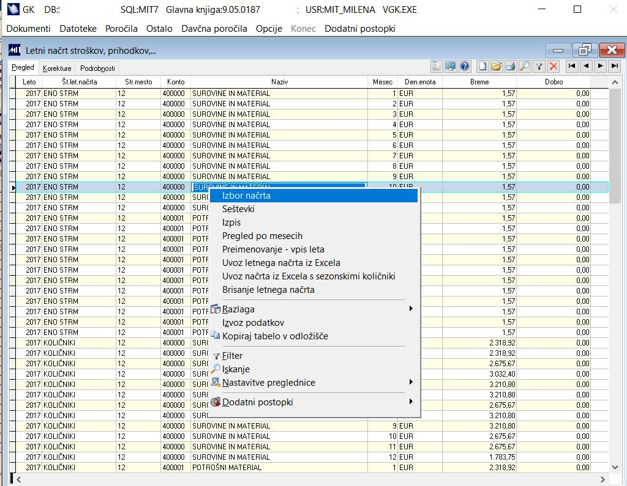Click the magnifying glass search icon in toolbar

[x=524, y=67]
